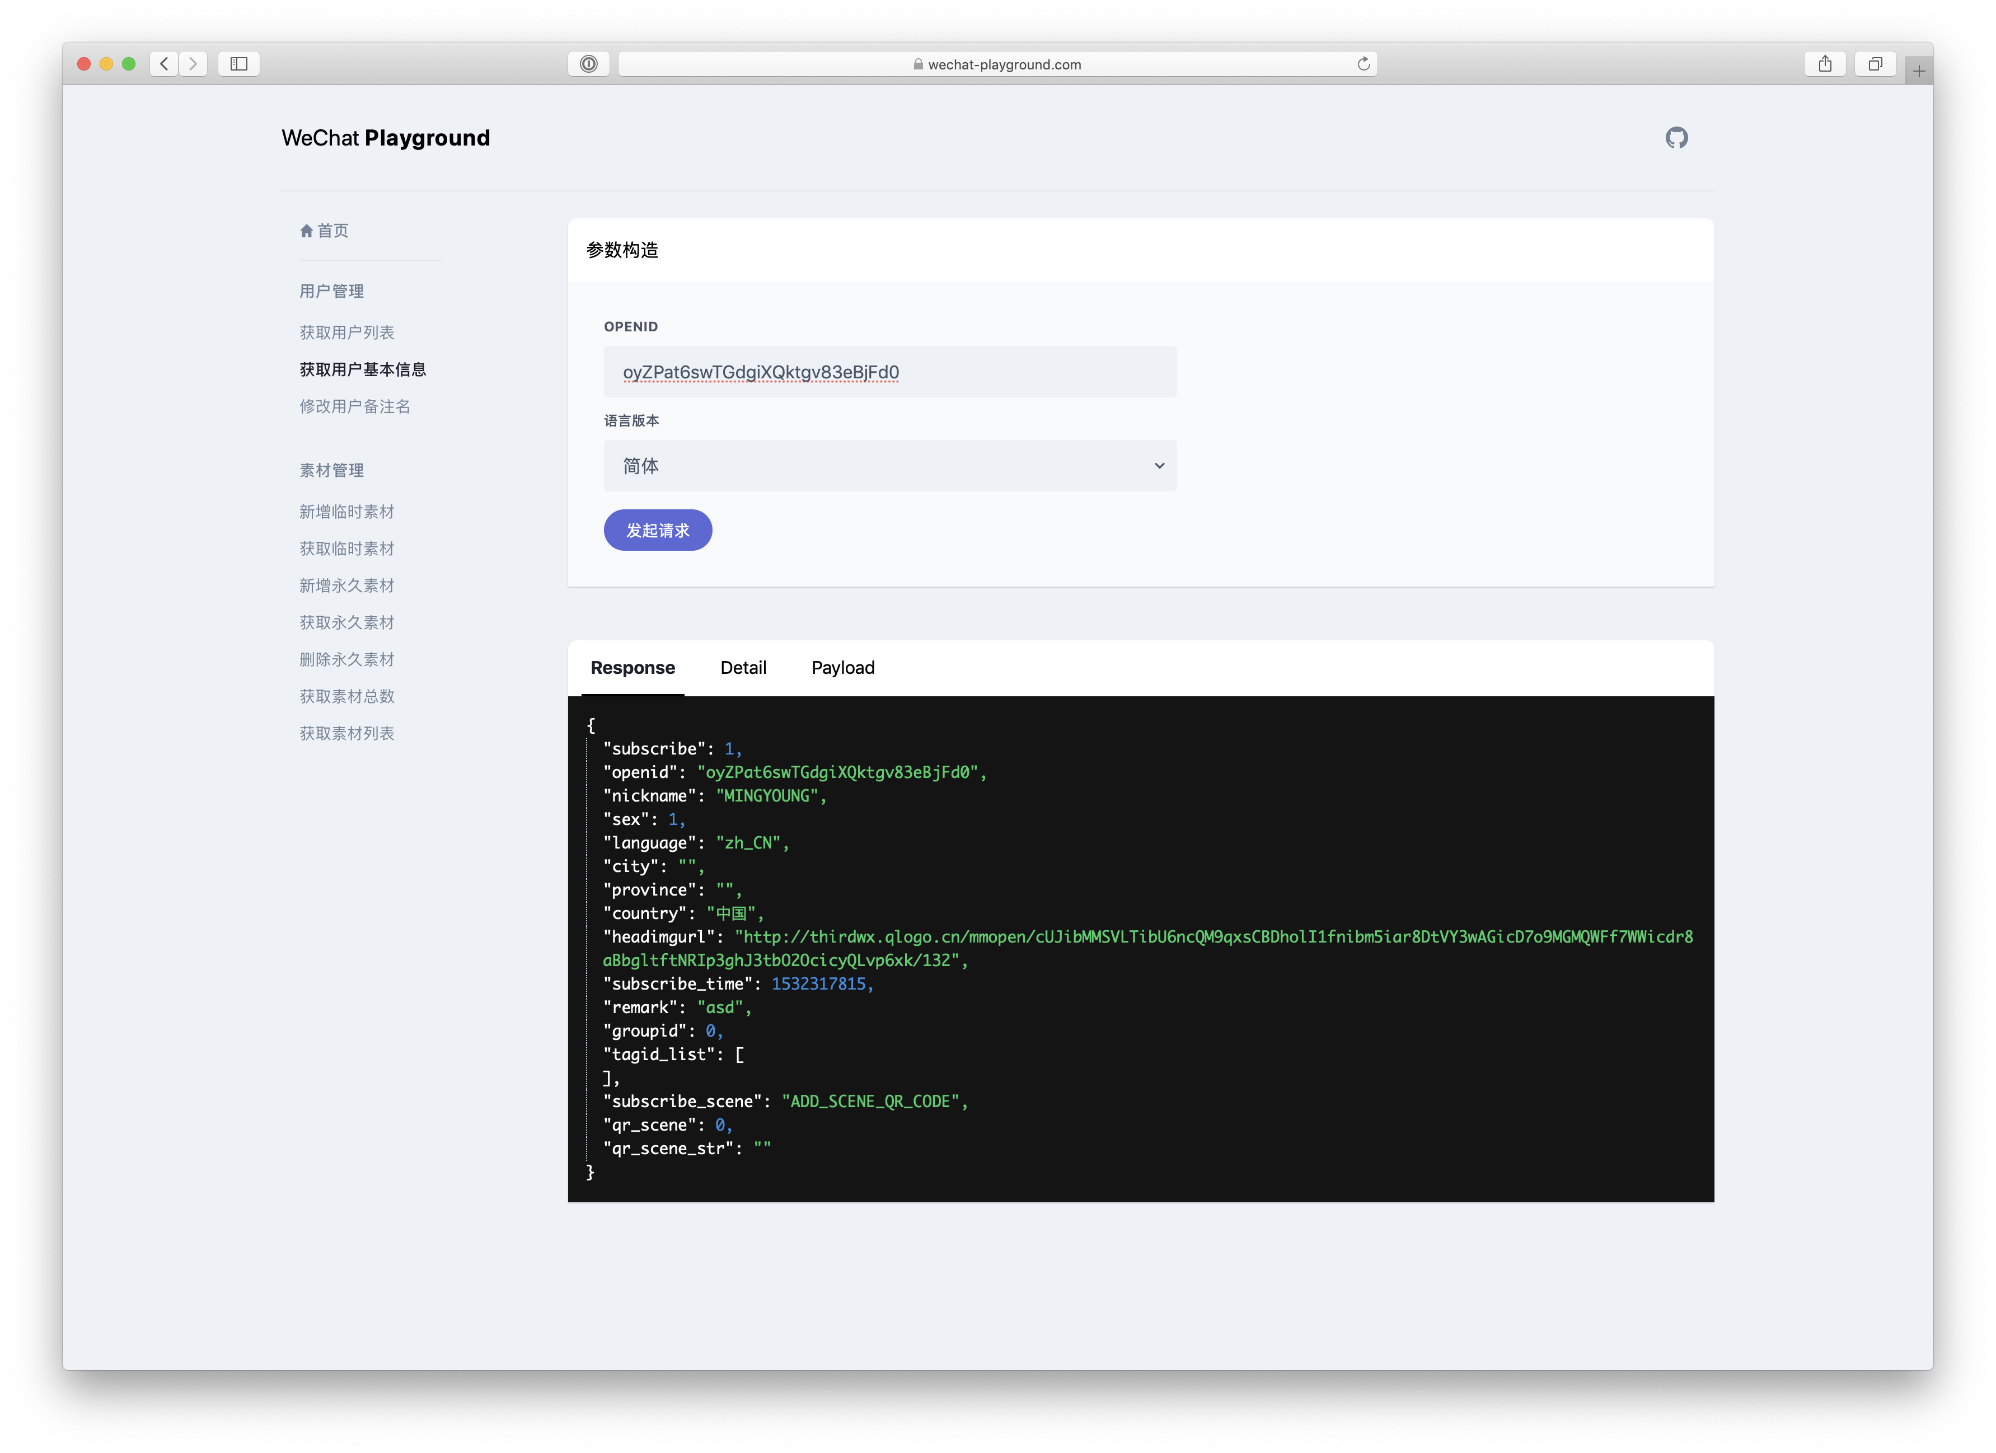The width and height of the screenshot is (1996, 1453).
Task: Toggle the Safari sidebar button
Action: [238, 63]
